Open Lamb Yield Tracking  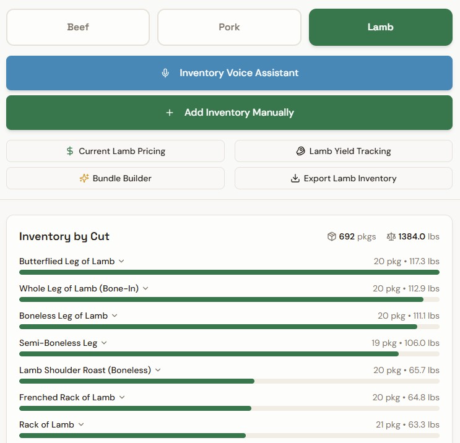click(x=344, y=151)
